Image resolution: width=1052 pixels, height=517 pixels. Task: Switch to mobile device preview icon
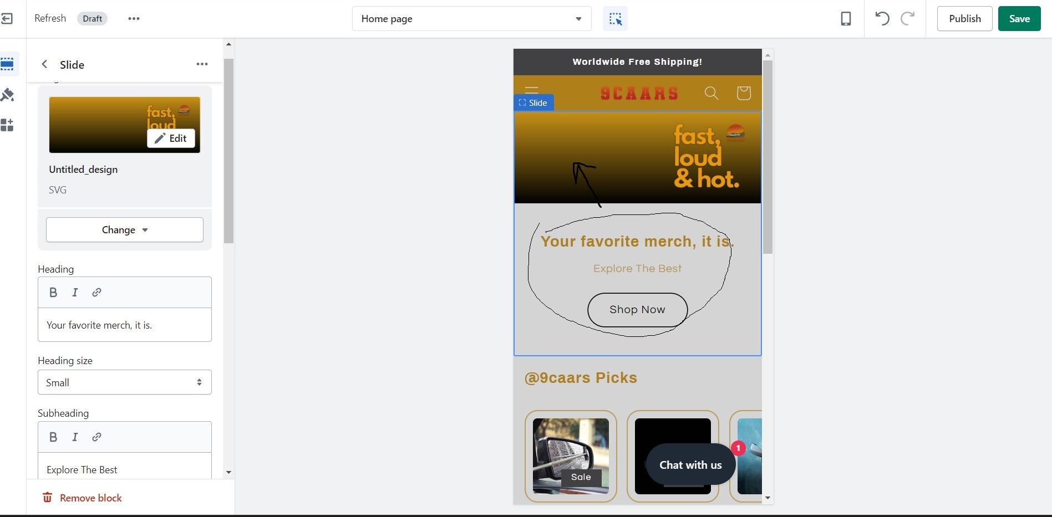(846, 19)
